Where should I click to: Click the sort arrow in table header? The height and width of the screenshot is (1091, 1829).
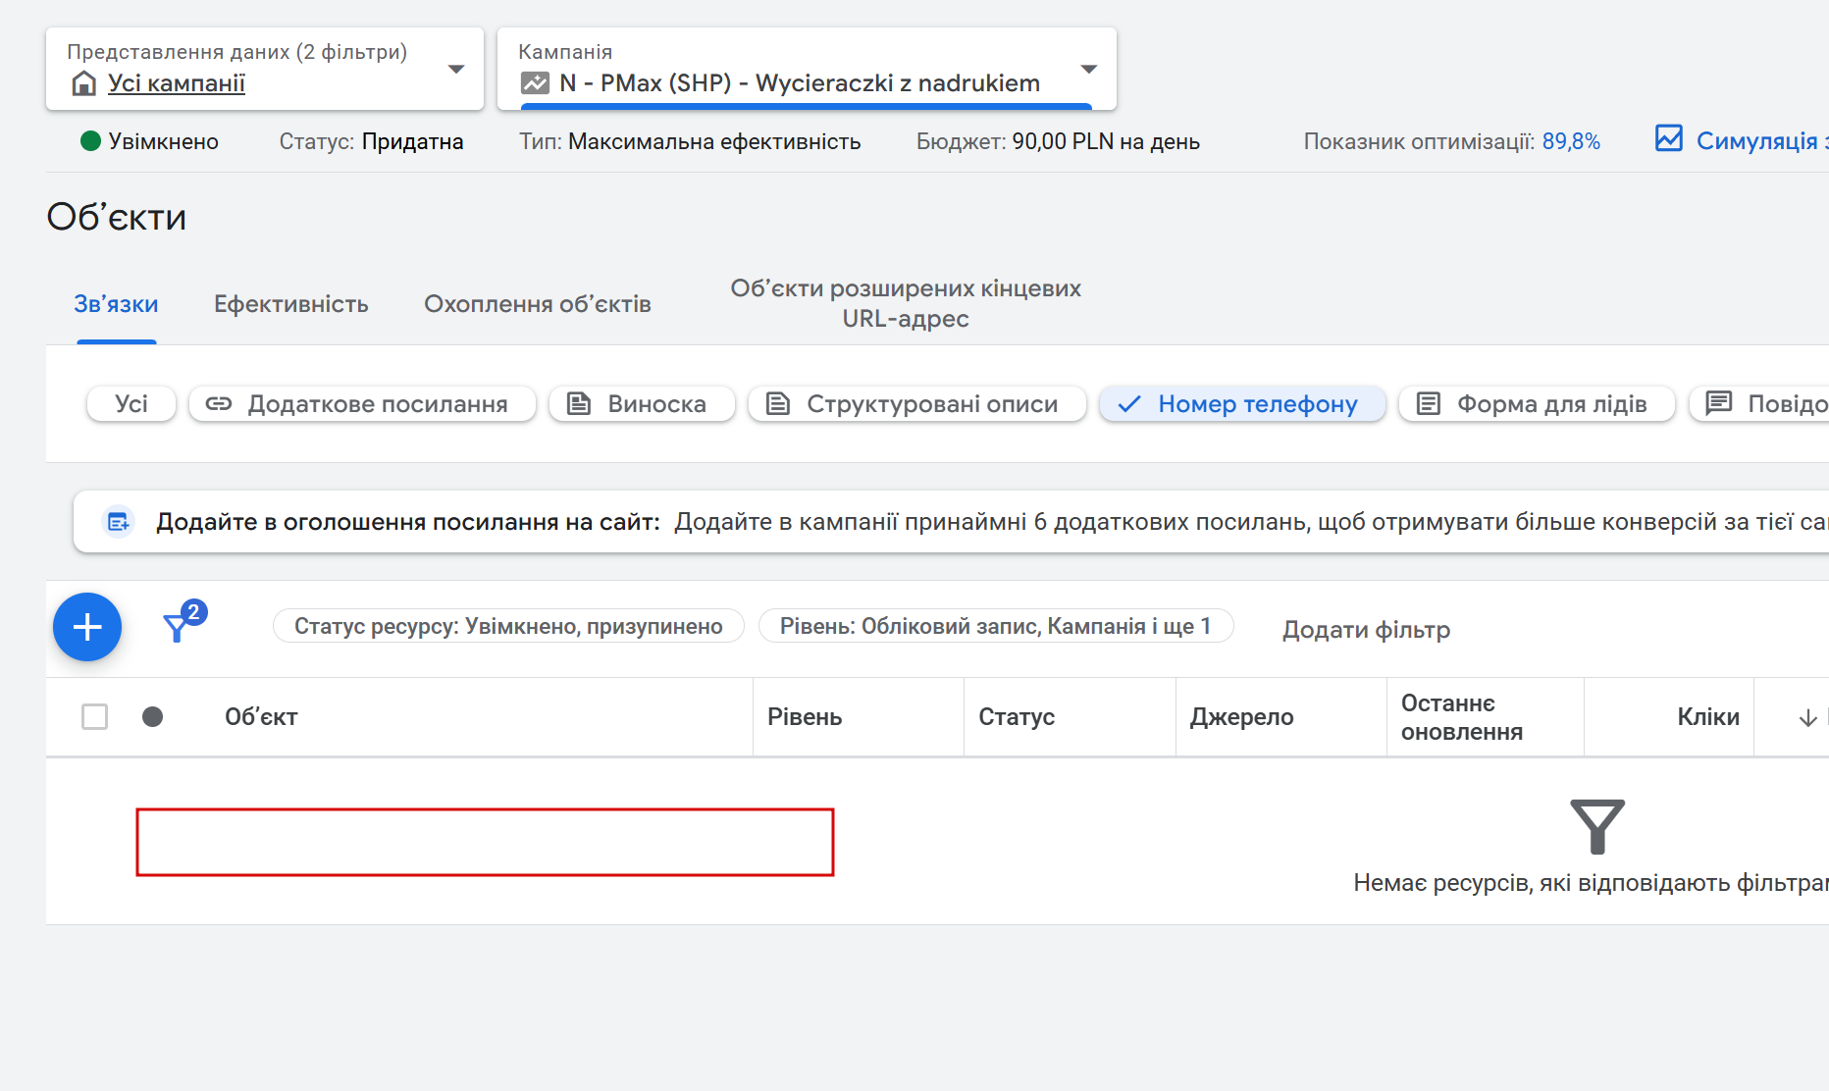(x=1807, y=718)
